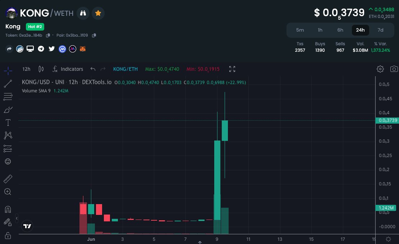Viewport: 399px width, 244px height.
Task: Select the brush drawing tool
Action: [8, 110]
